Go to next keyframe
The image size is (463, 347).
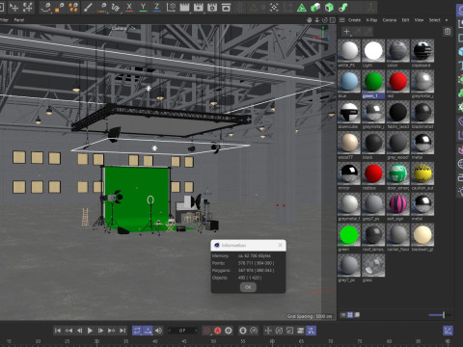click(x=111, y=331)
